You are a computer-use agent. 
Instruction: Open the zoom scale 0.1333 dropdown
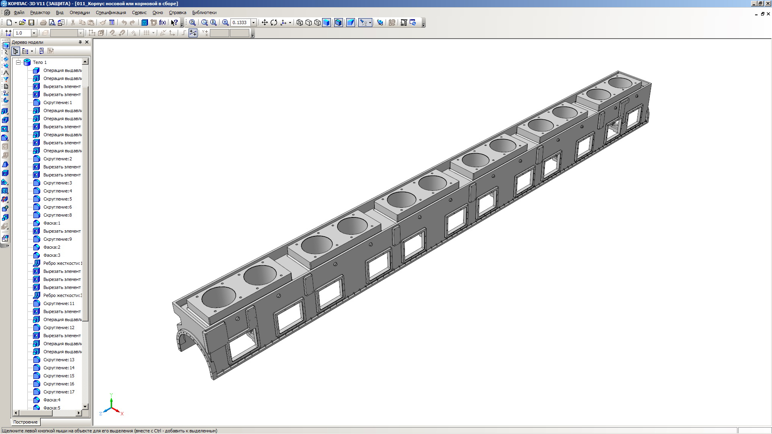[x=253, y=23]
